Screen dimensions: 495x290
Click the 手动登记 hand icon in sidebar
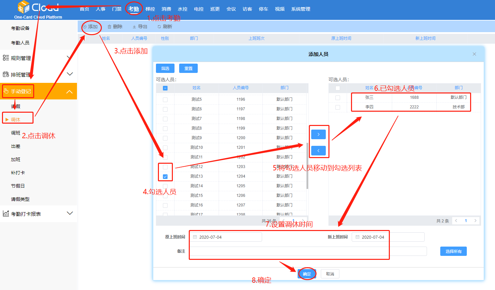(x=5, y=91)
